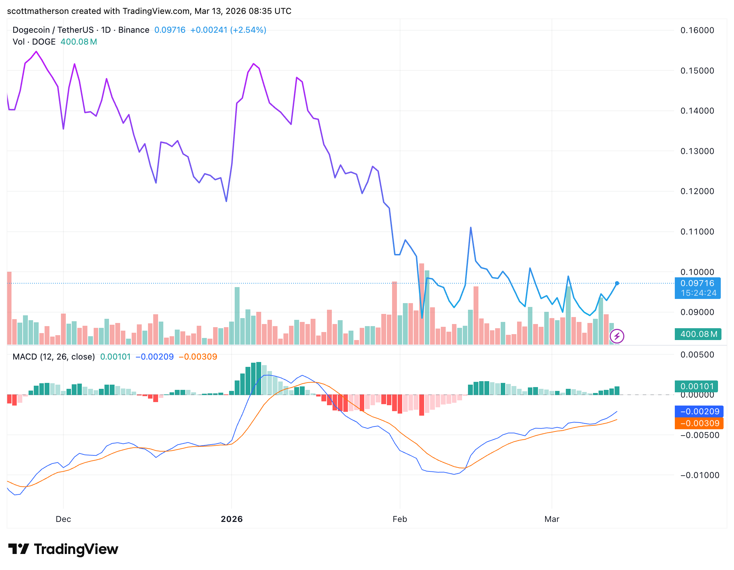The image size is (734, 570).
Task: Click the MACD (12, 26, close) legend
Action: [54, 357]
